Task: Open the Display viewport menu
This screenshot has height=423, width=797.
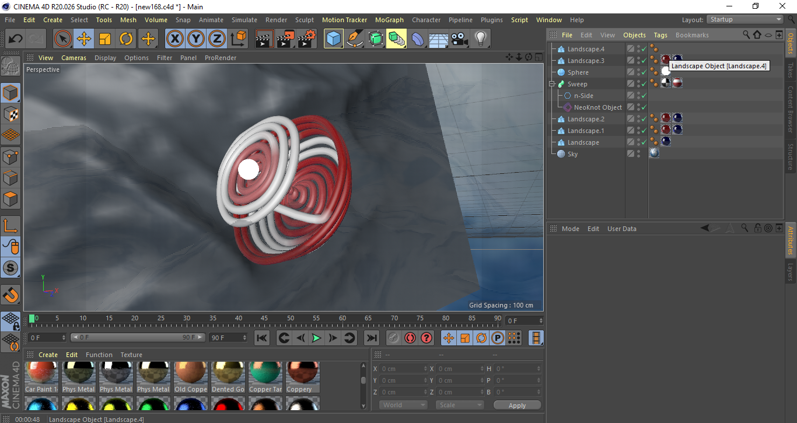Action: click(x=106, y=58)
